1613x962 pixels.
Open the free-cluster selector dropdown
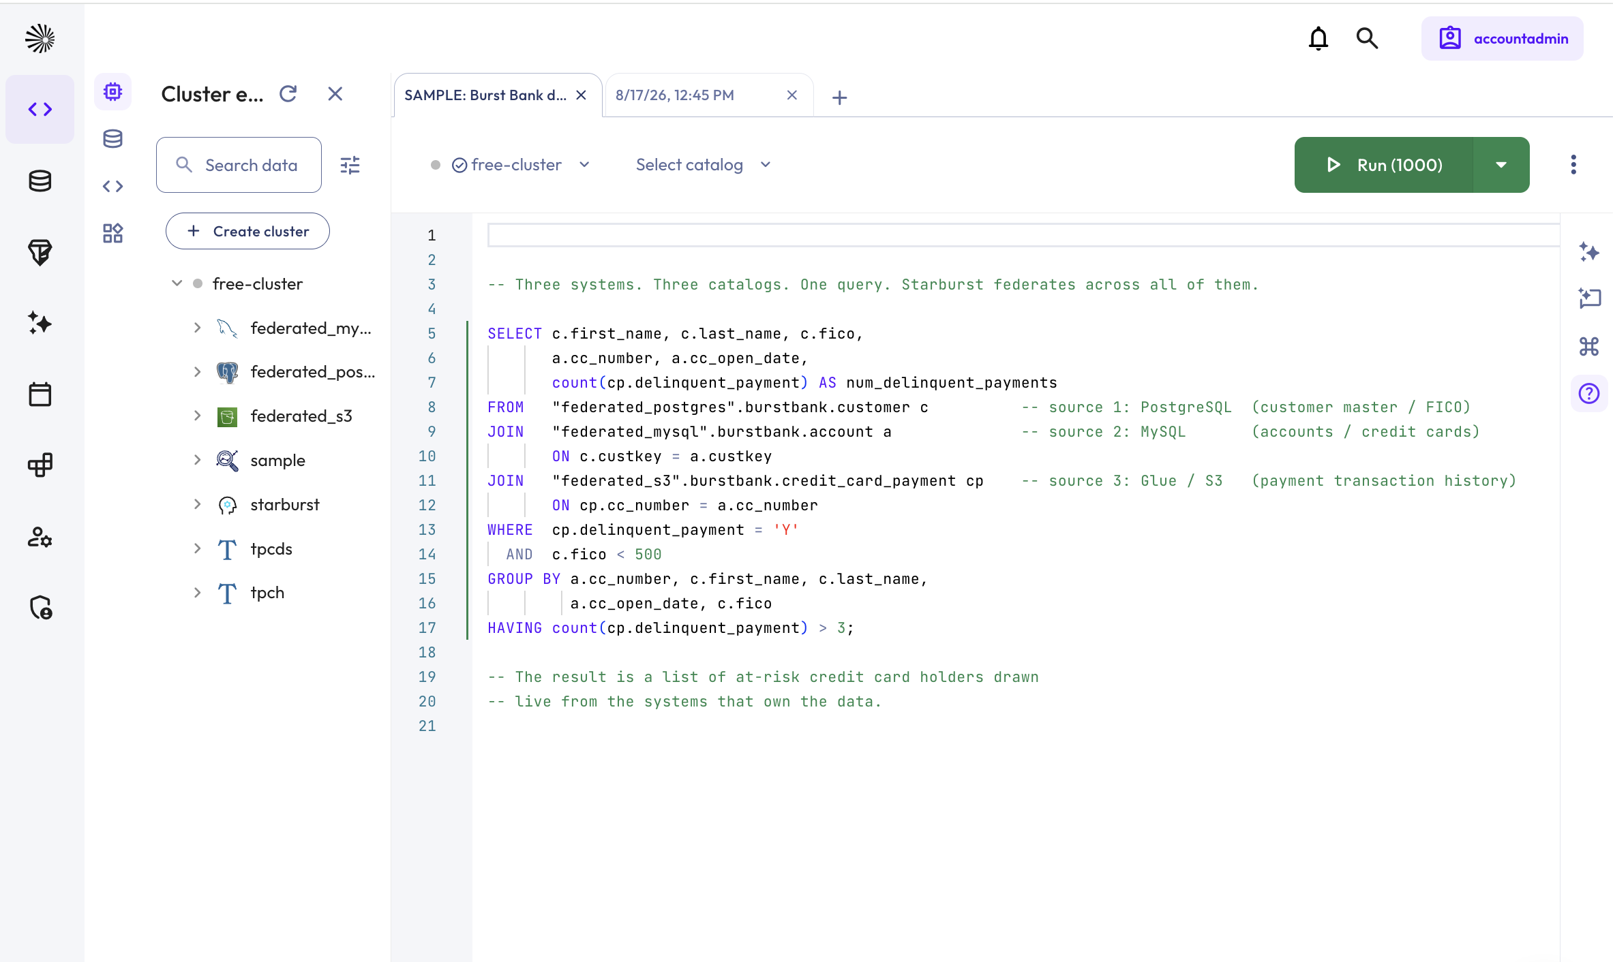(510, 165)
